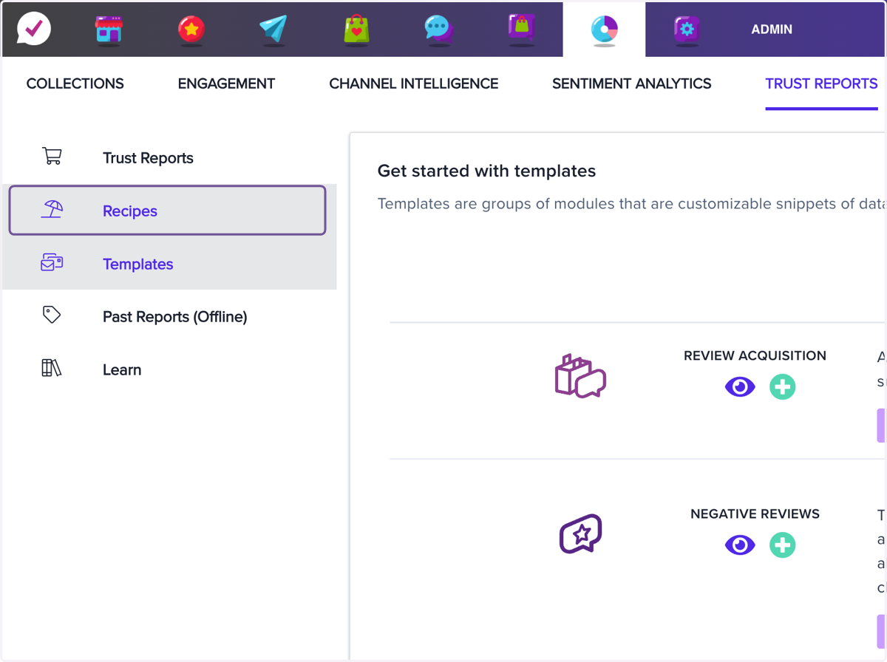This screenshot has width=887, height=662.
Task: Preview Negative Reviews template with eye icon
Action: (x=740, y=545)
